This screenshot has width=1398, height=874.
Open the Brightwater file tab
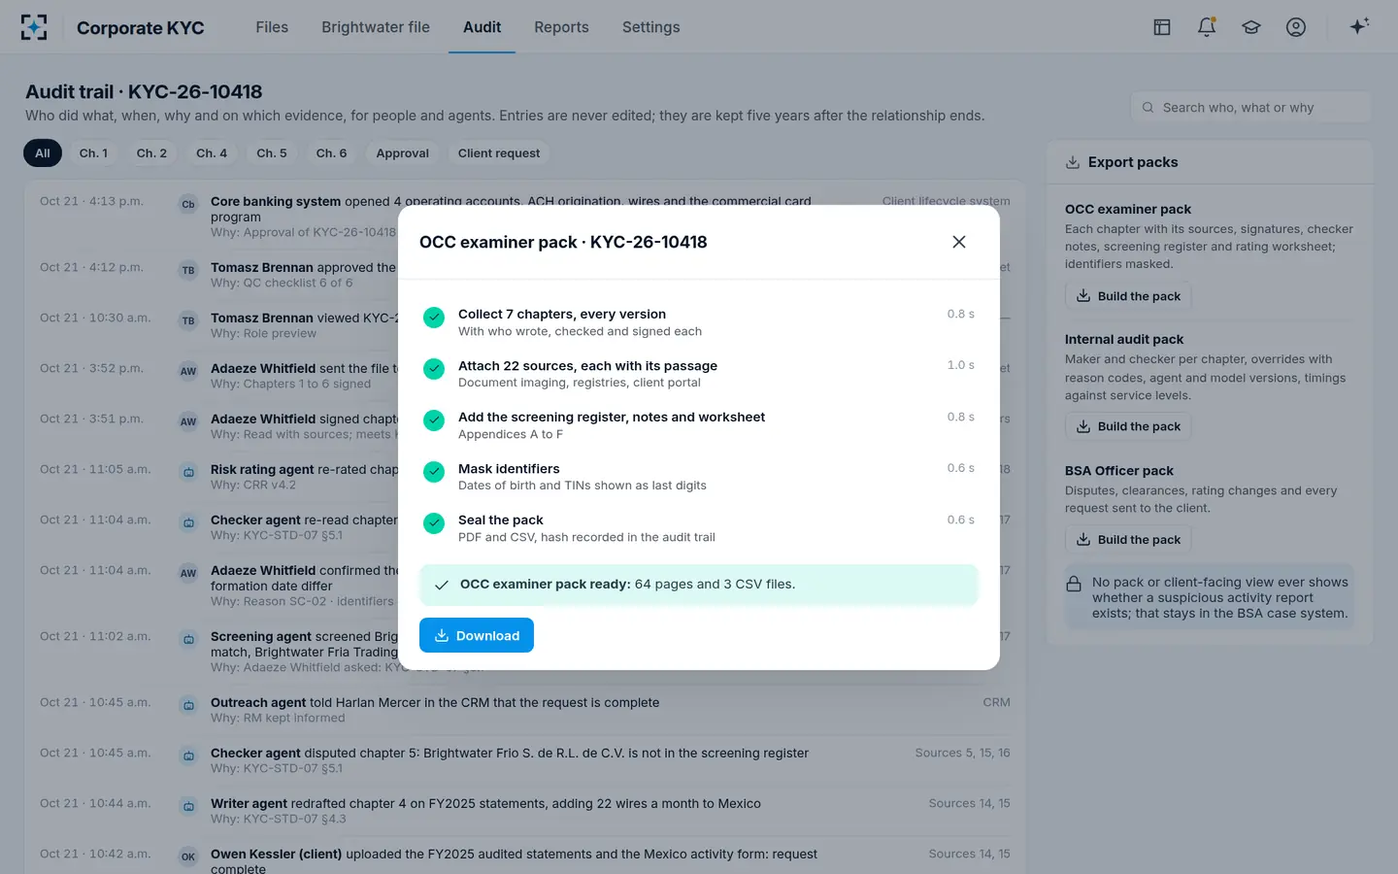pos(376,27)
